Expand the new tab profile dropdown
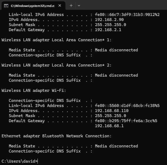This screenshot has width=167, height=165. click(x=79, y=6)
